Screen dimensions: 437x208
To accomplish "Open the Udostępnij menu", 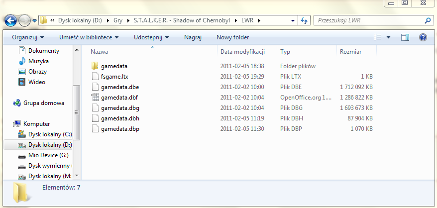I will click(151, 37).
